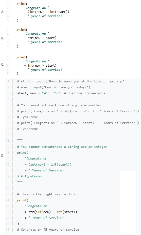Click the ') # TypeError' line 17
The height and width of the screenshot is (235, 141).
click(x=29, y=176)
